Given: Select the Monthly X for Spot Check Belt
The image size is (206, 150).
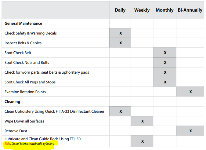Looking at the screenshot, I should coord(165,53).
